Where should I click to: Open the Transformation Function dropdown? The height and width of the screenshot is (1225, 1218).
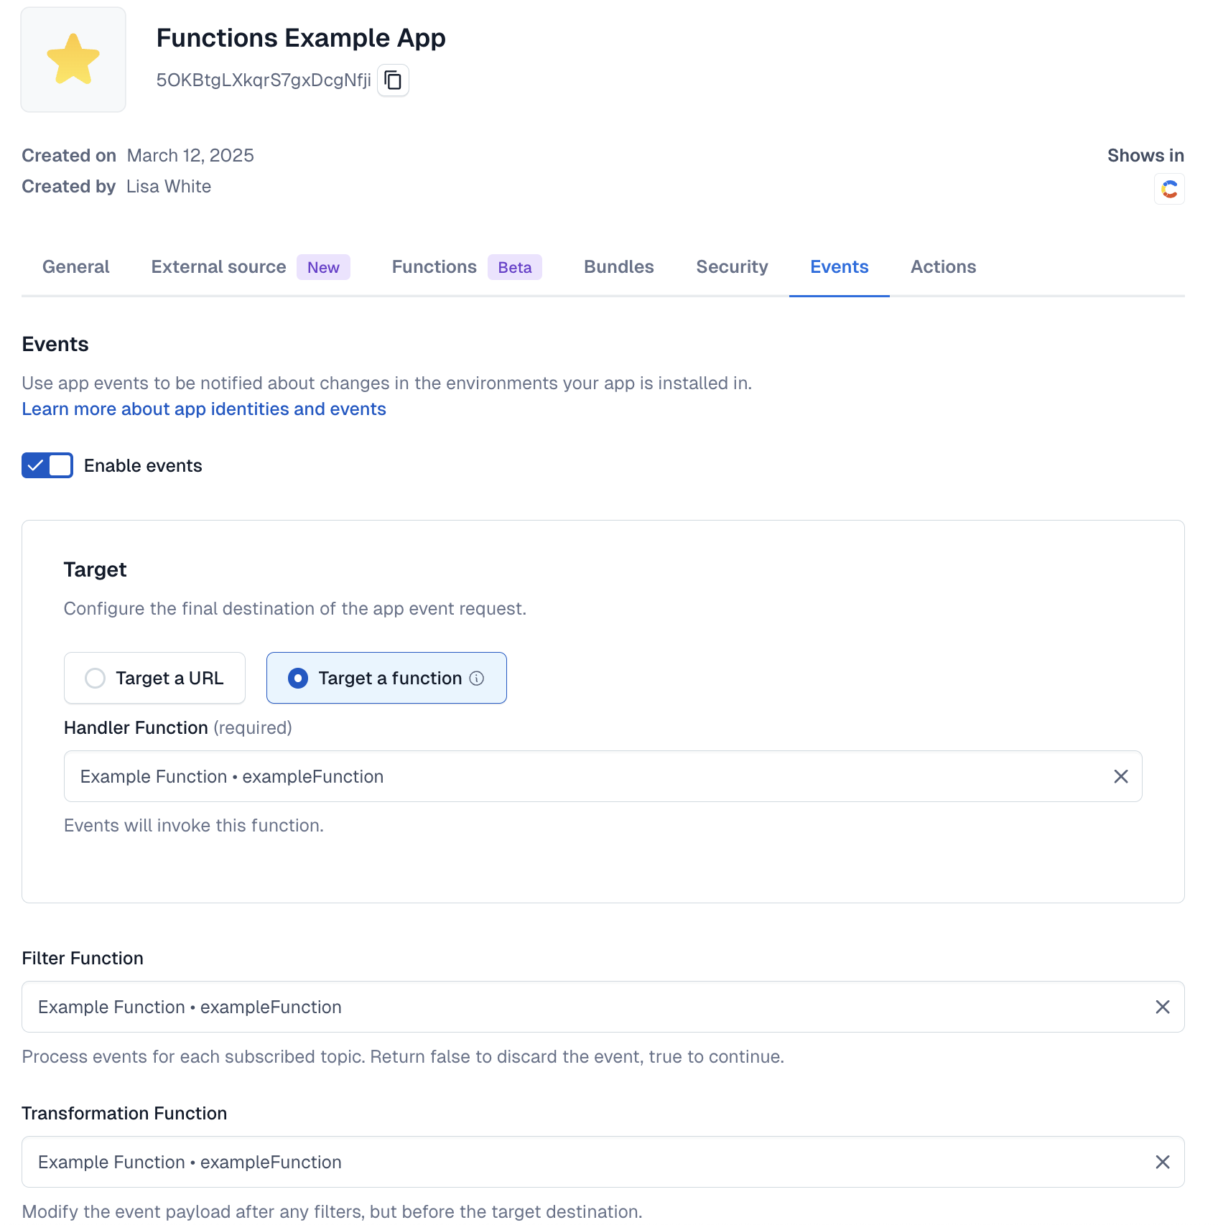coord(575,1162)
